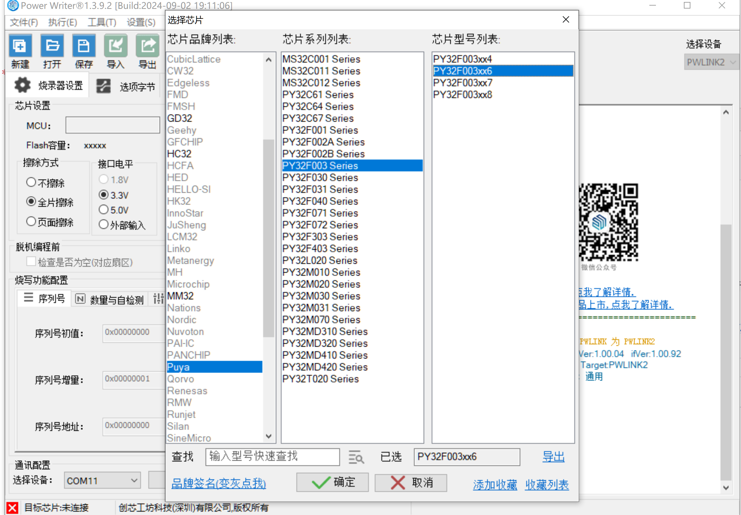Open the 工具(T) menu
The width and height of the screenshot is (741, 515).
(102, 22)
